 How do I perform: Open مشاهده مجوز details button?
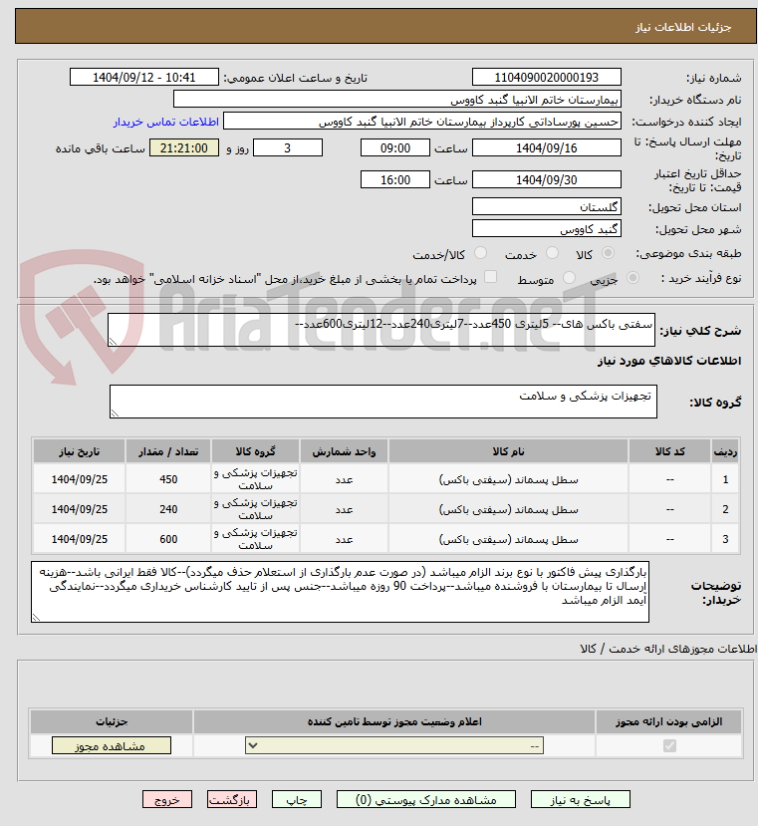pos(112,746)
